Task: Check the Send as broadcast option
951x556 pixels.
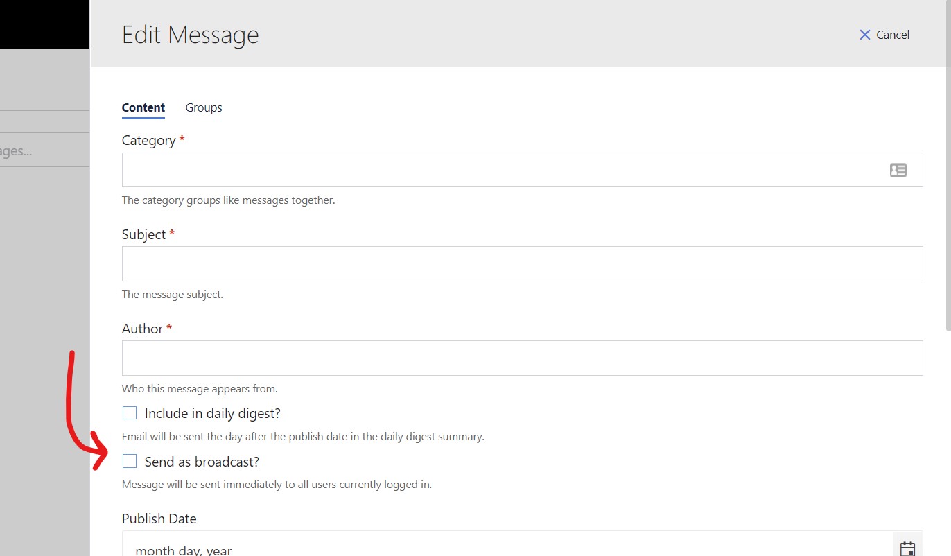Action: pos(130,461)
